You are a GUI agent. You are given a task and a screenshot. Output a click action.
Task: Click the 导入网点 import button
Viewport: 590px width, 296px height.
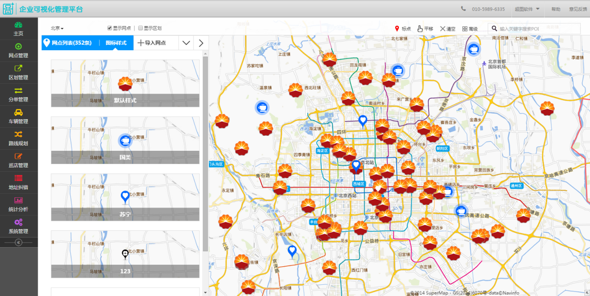coord(152,43)
